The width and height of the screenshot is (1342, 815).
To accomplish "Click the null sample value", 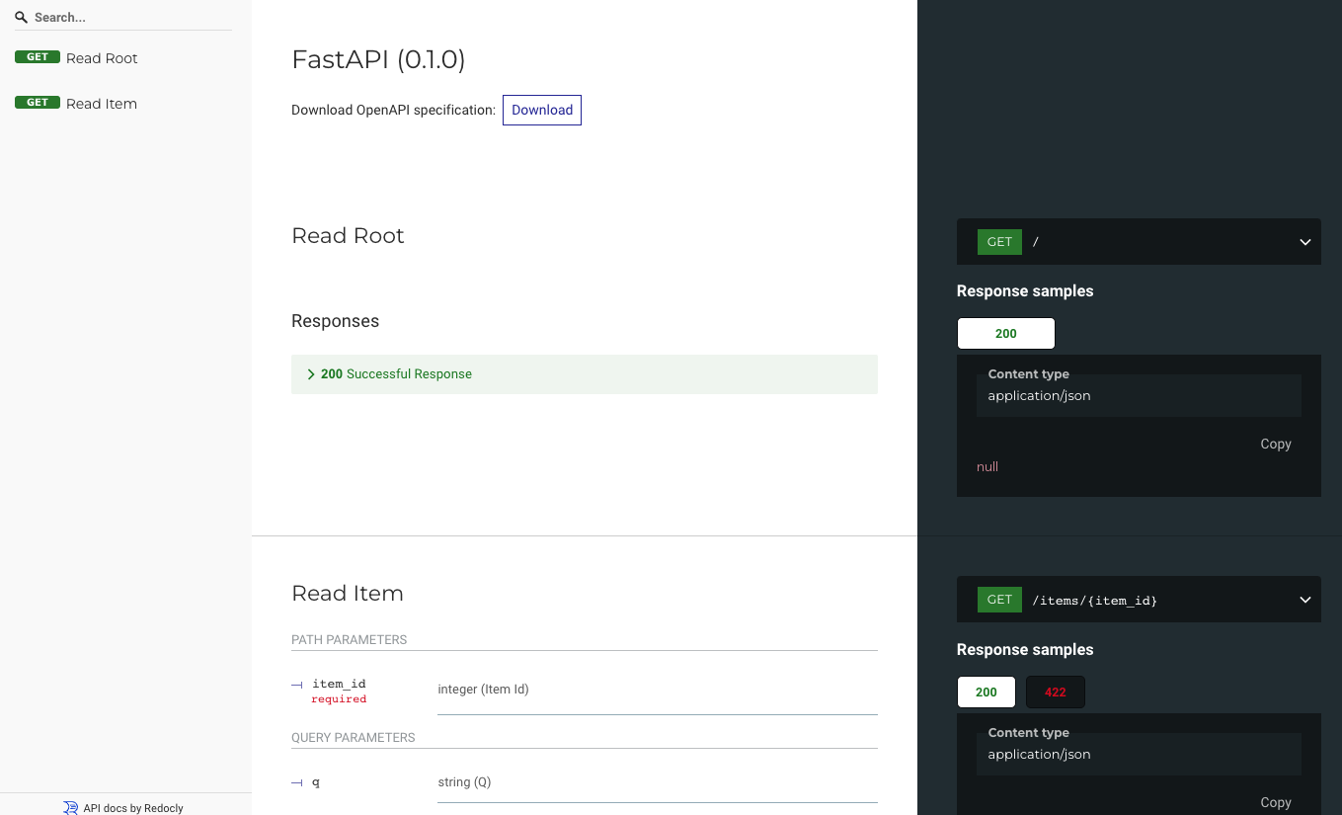I will click(x=987, y=466).
